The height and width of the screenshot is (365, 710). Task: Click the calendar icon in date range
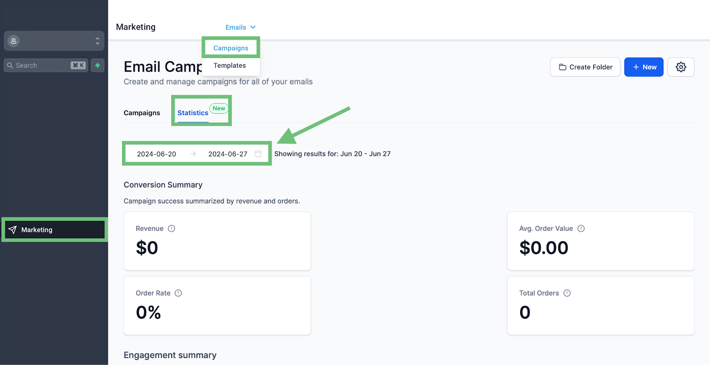258,154
